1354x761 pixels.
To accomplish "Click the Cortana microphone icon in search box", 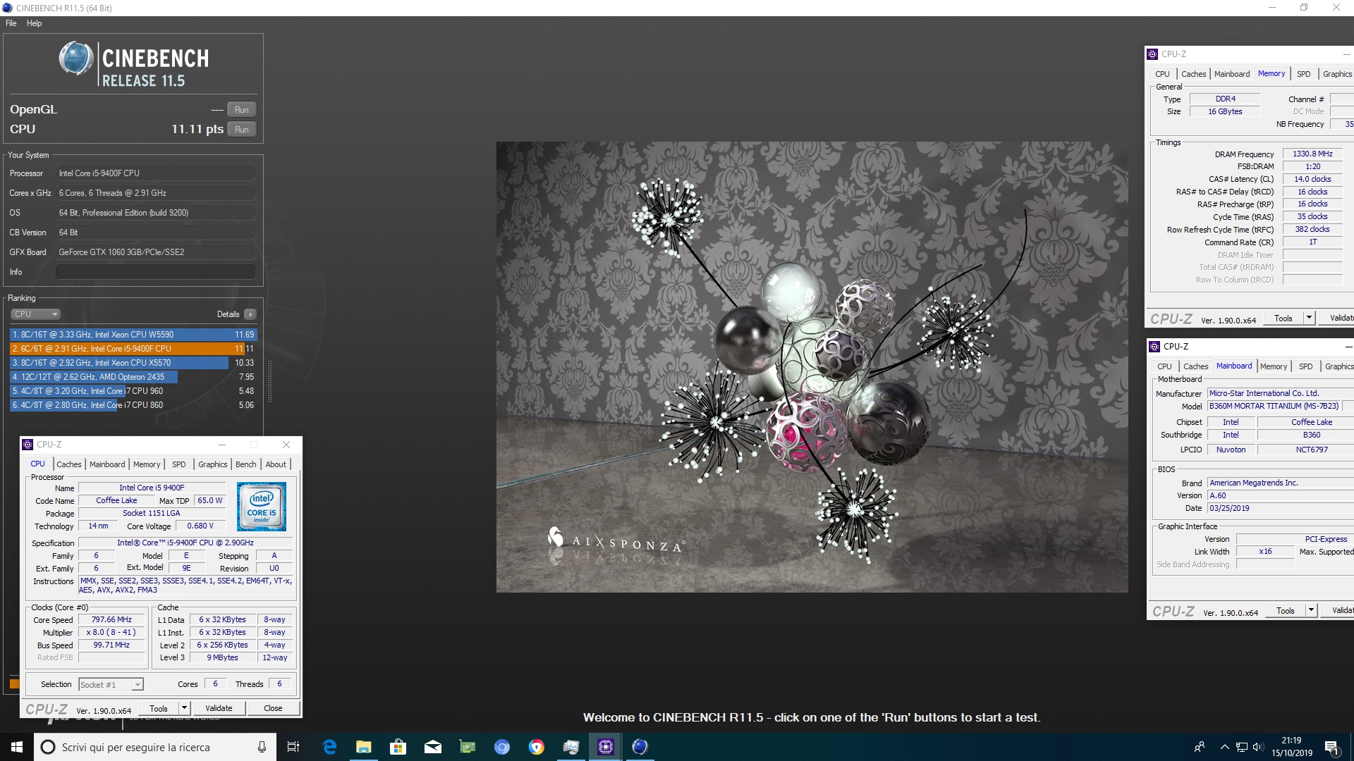I will click(262, 747).
